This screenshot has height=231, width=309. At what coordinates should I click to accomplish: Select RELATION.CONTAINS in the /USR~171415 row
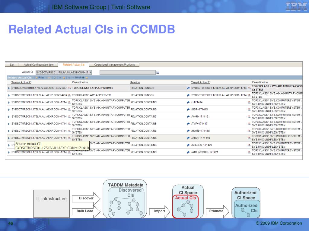(x=143, y=109)
